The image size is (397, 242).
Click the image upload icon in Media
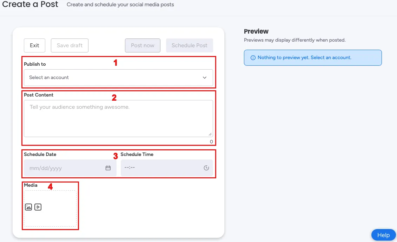click(x=28, y=207)
